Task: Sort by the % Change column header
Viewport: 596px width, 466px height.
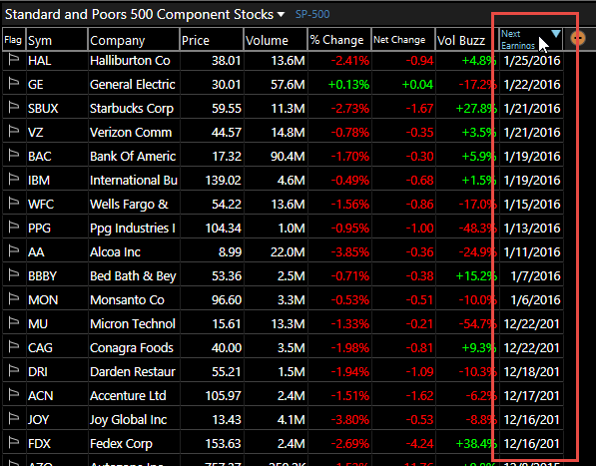Action: pyautogui.click(x=339, y=39)
